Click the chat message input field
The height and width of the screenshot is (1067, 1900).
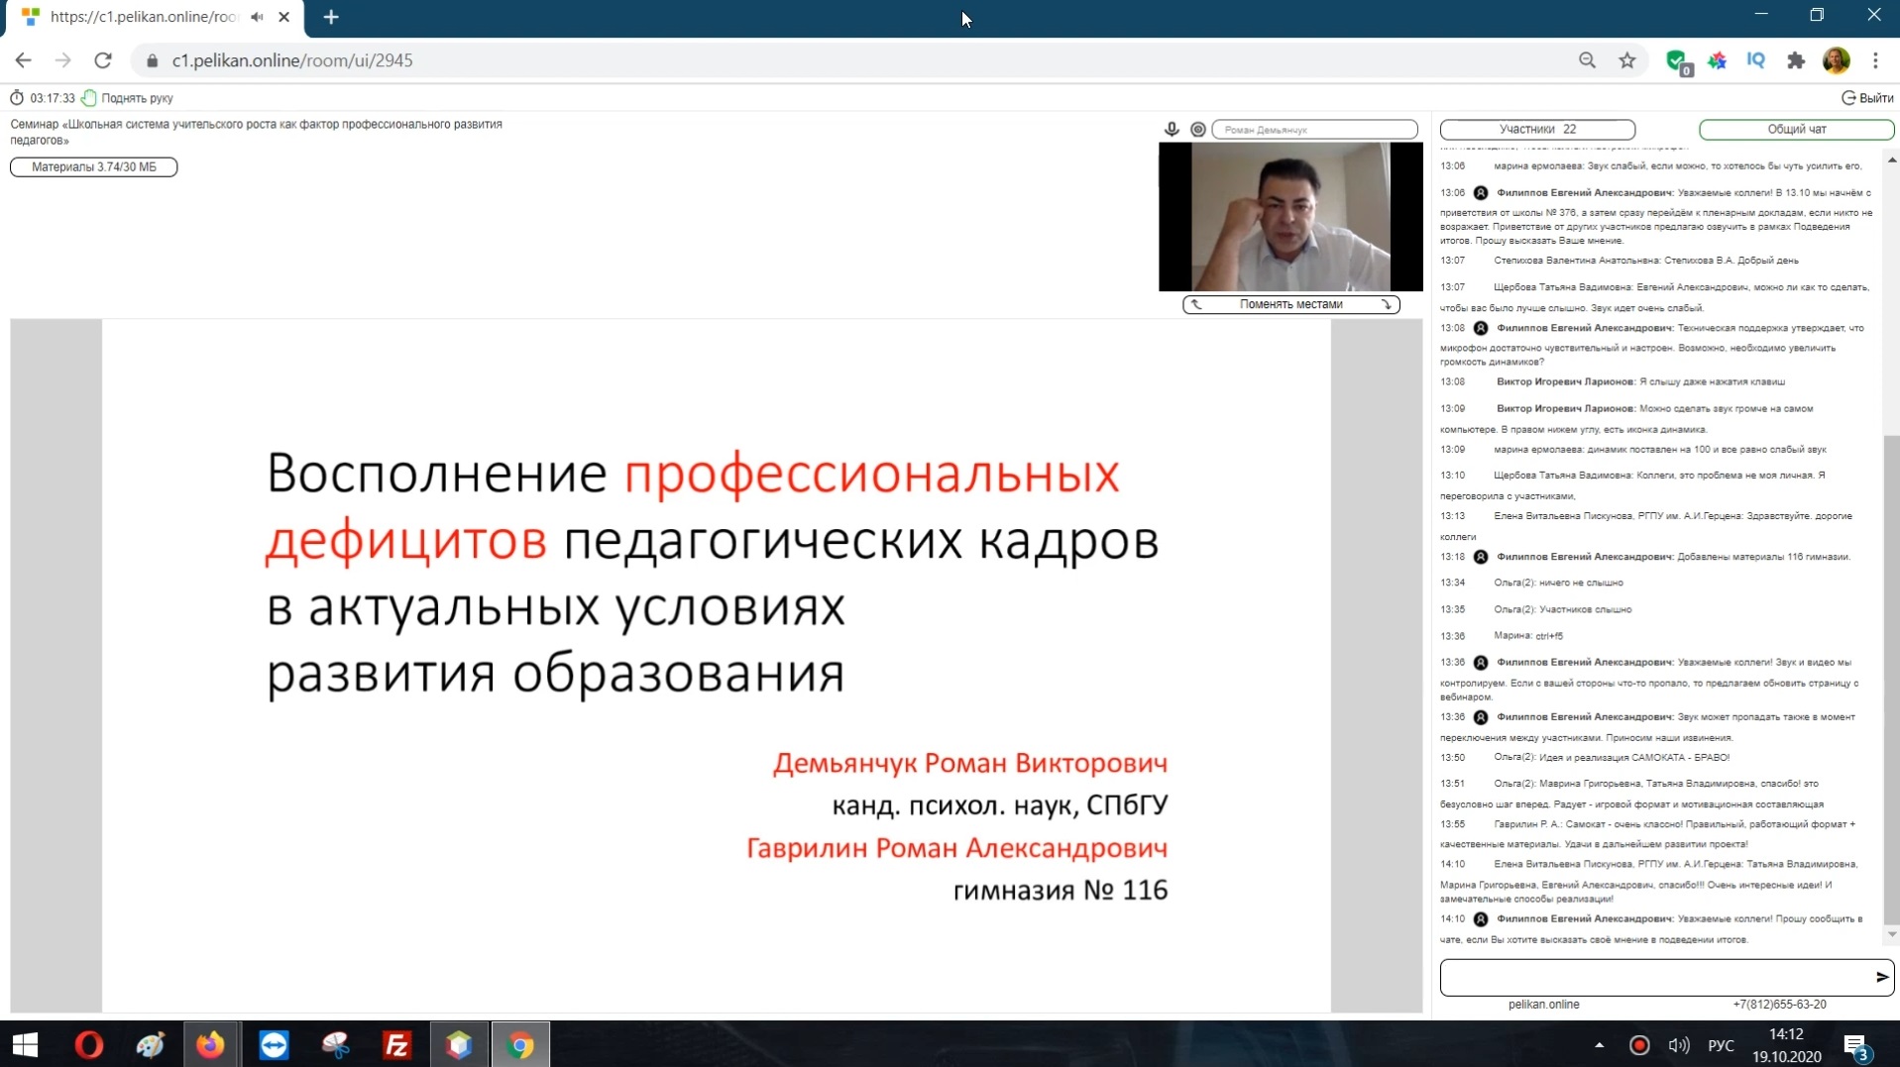(1655, 977)
